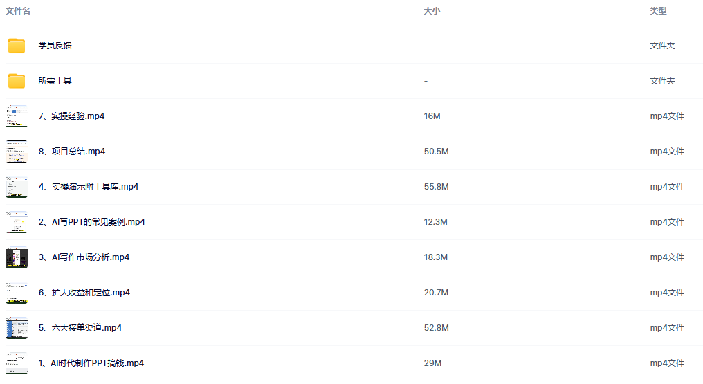Sort list by 类型 column header

click(x=658, y=11)
